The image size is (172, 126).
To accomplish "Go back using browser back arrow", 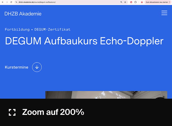I will (3, 2).
